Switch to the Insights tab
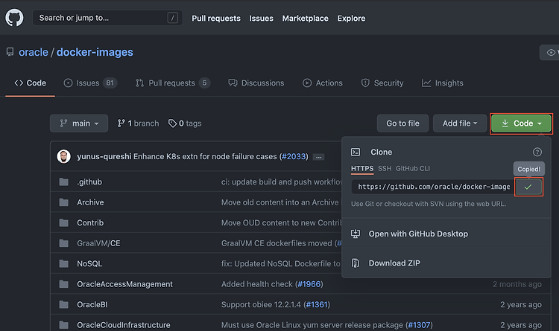The image size is (559, 331). tap(443, 83)
